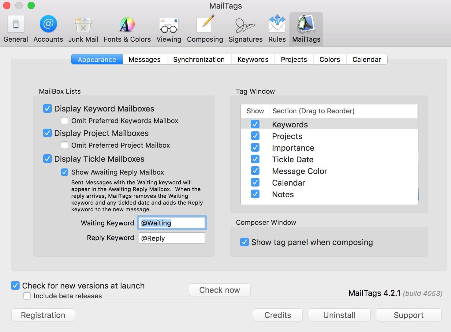Open the Viewing preferences pane
Image resolution: width=451 pixels, height=332 pixels.
(169, 29)
